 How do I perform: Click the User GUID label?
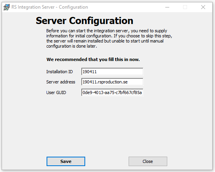coord(56,92)
